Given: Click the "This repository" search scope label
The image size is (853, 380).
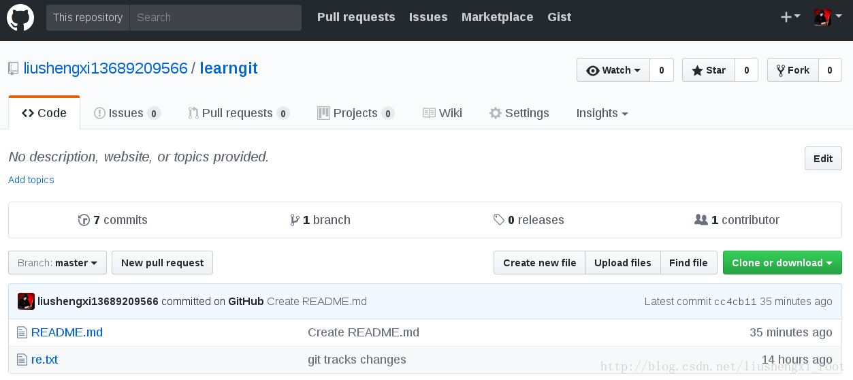Looking at the screenshot, I should [x=88, y=18].
